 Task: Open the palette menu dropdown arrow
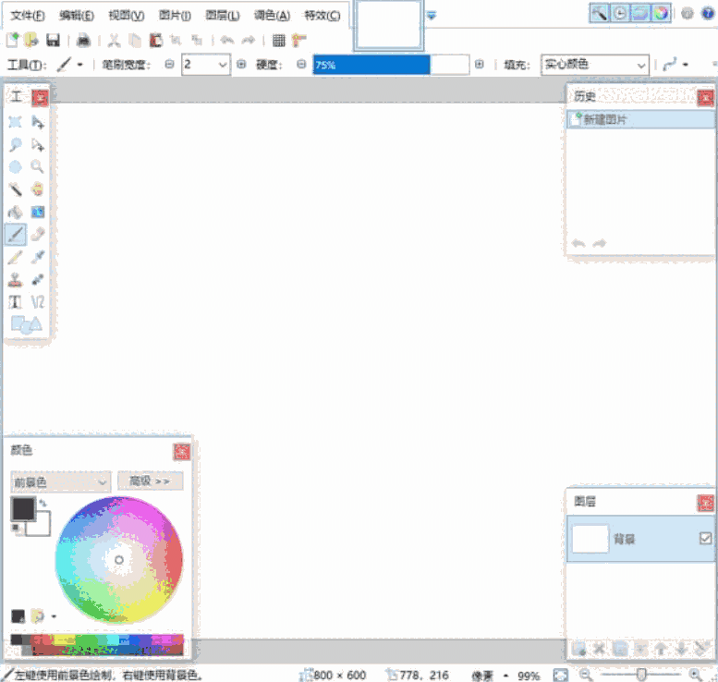pos(54,616)
